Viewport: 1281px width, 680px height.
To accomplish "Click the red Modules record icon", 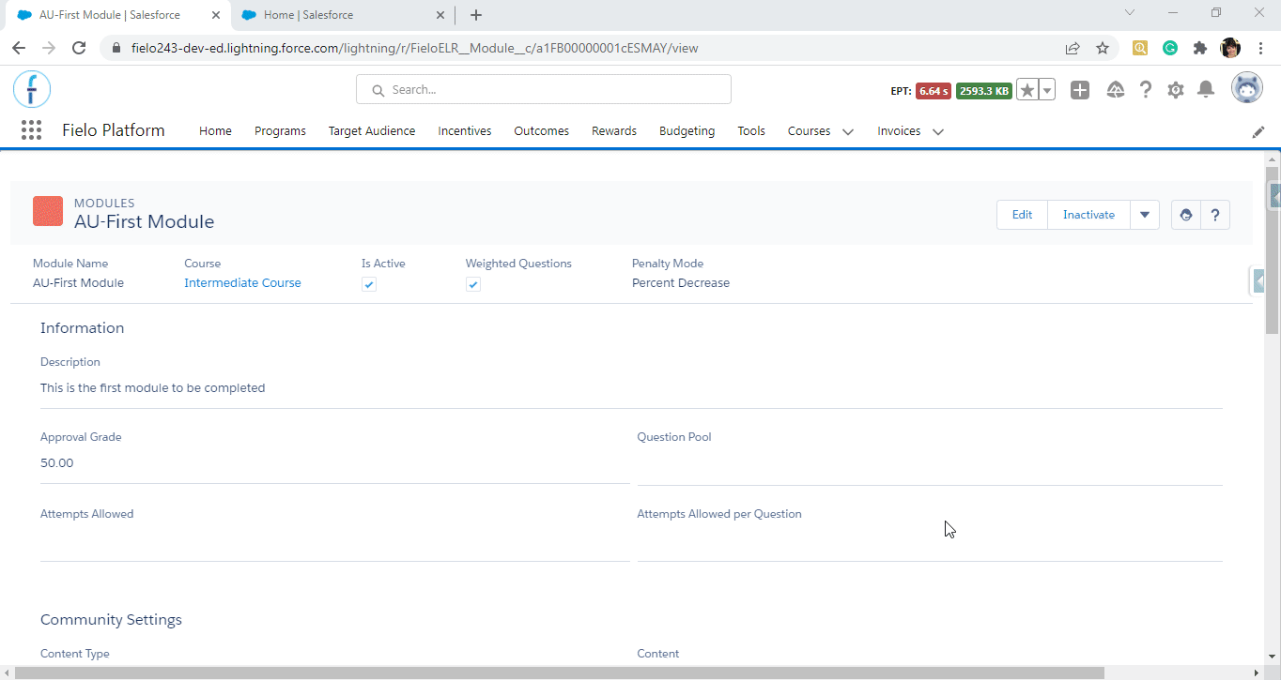I will pos(48,211).
